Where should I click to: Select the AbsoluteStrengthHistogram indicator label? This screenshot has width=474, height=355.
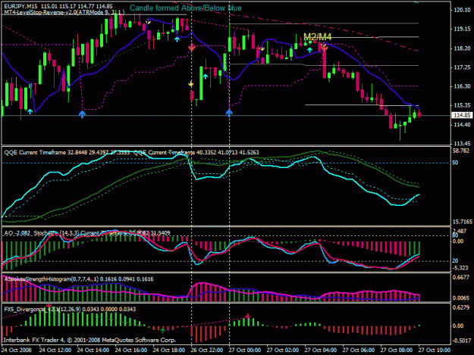click(x=79, y=279)
